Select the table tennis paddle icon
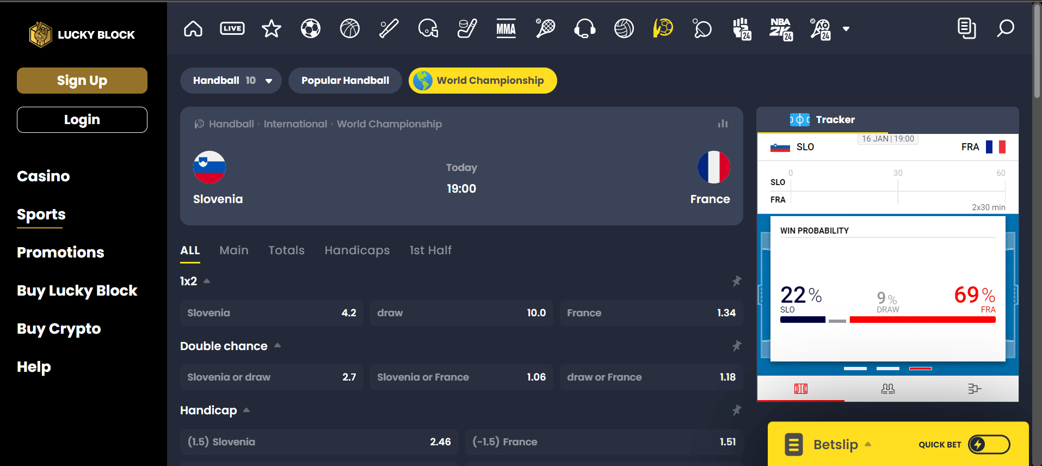Viewport: 1042px width, 466px height. (702, 28)
